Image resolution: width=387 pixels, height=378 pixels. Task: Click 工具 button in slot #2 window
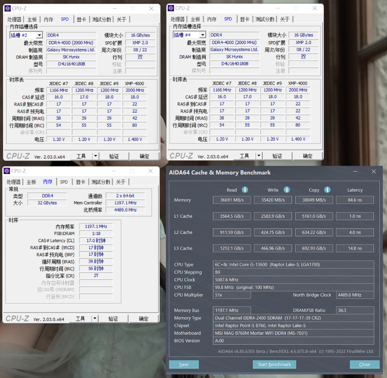81,156
